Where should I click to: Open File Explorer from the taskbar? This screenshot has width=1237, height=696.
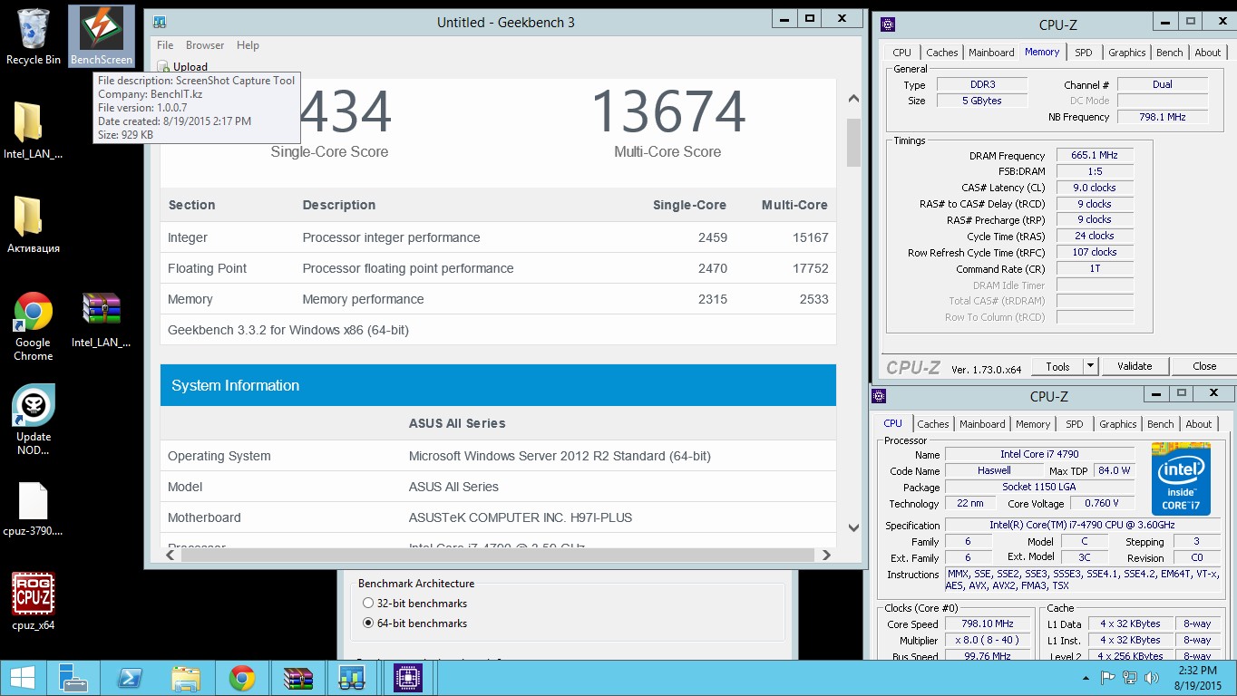click(x=186, y=678)
